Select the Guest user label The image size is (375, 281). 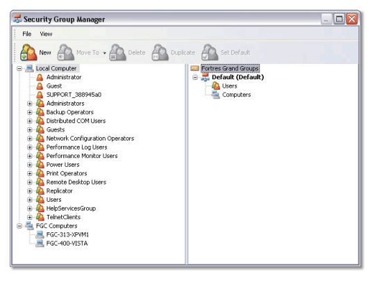point(54,86)
